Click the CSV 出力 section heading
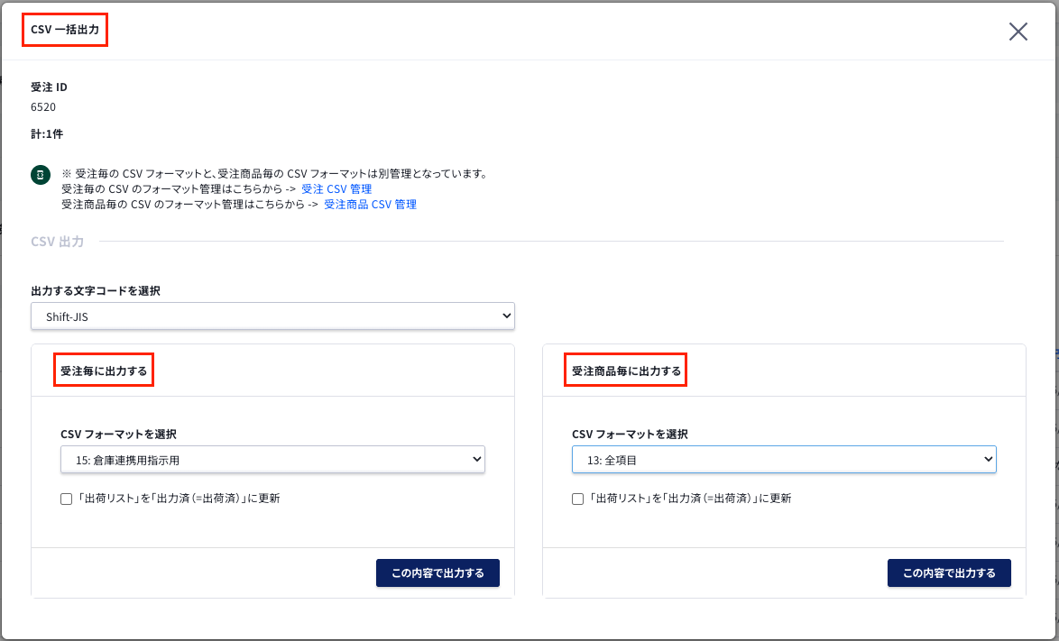The image size is (1059, 641). (x=58, y=242)
